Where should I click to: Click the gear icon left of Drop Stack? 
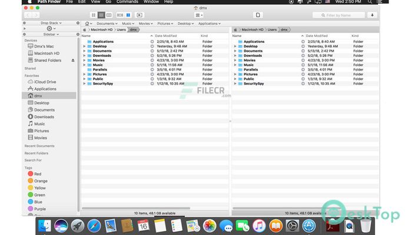tap(25, 23)
